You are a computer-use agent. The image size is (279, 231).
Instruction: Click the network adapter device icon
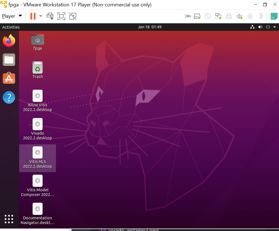point(218,16)
